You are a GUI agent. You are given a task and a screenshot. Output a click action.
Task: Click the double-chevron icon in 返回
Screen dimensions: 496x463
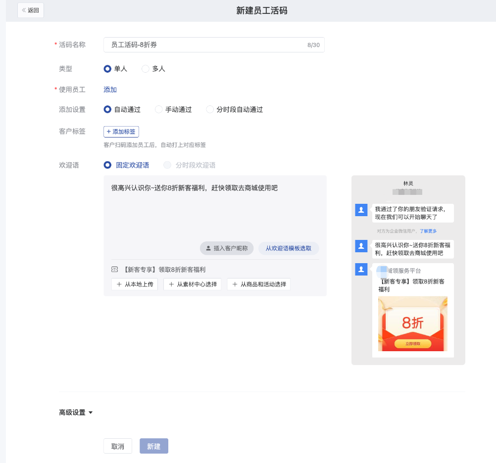24,10
